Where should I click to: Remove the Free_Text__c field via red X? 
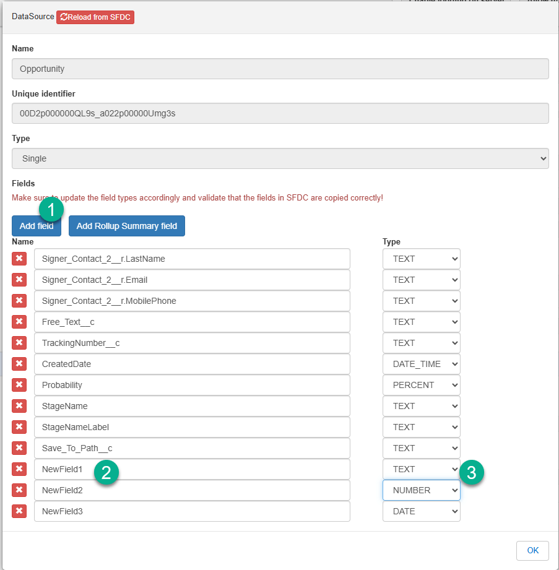[x=19, y=322]
